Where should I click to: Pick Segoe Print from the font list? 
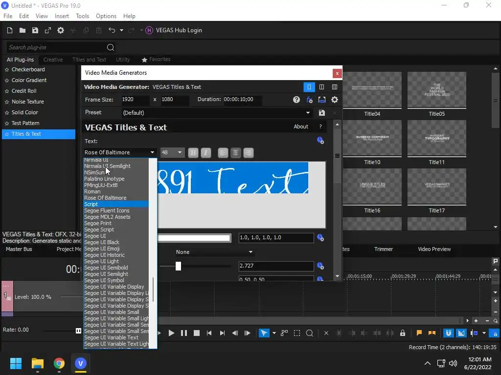click(x=116, y=223)
